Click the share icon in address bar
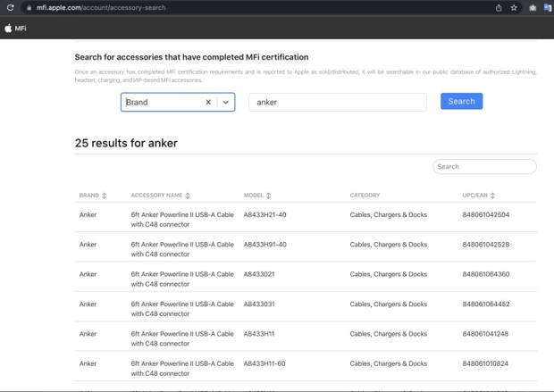 (x=499, y=7)
